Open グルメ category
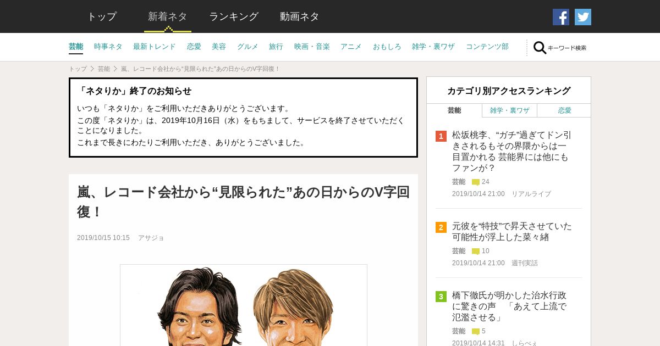 coord(248,47)
